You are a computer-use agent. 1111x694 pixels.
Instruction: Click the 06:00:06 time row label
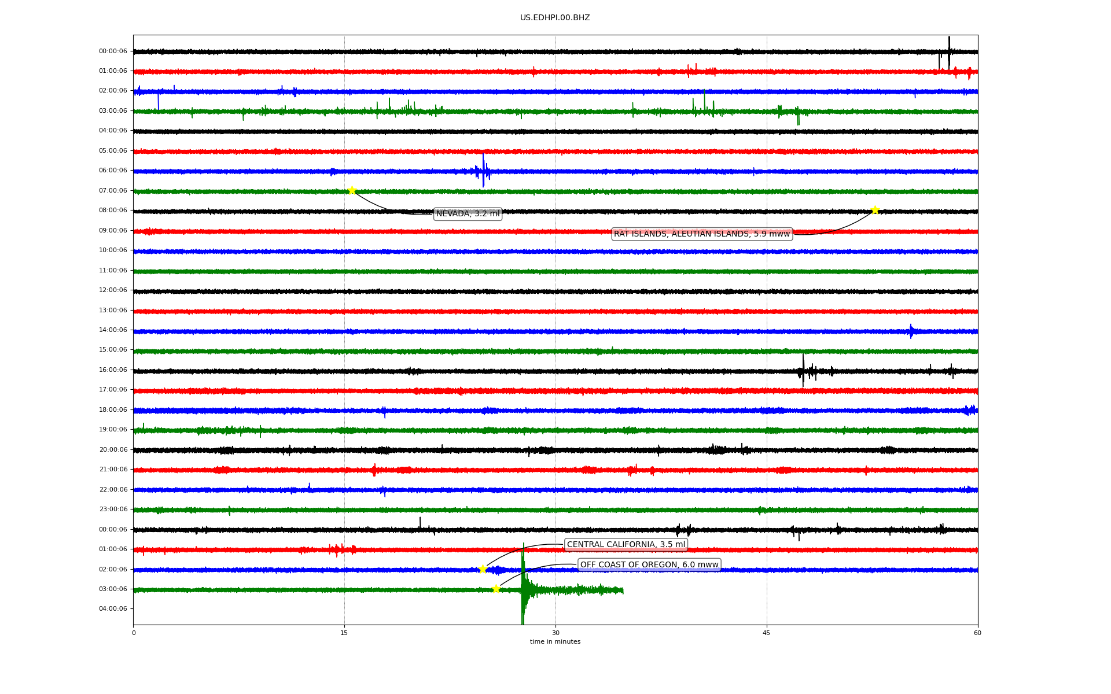tap(113, 171)
